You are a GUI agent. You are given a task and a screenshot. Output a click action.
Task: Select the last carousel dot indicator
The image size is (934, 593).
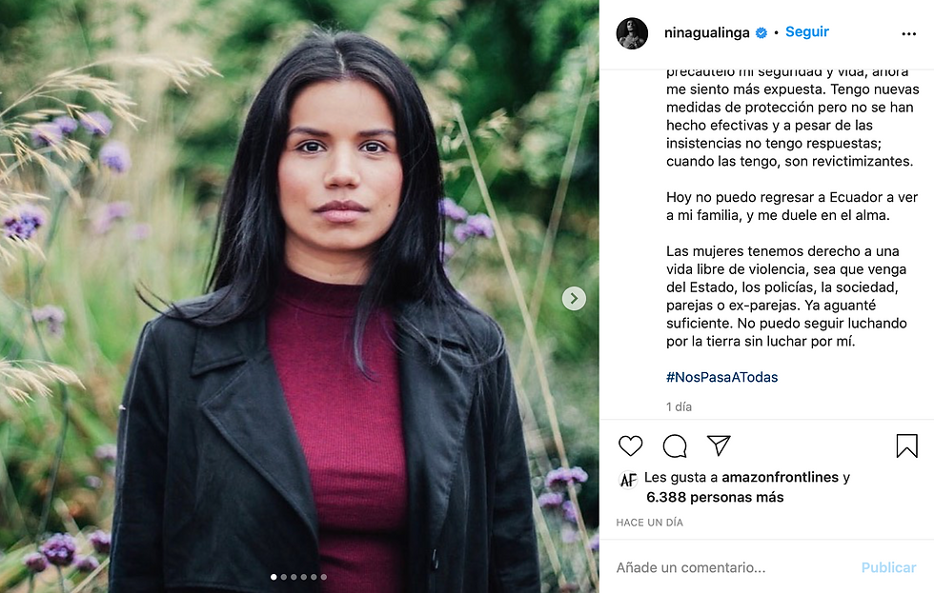tap(323, 577)
